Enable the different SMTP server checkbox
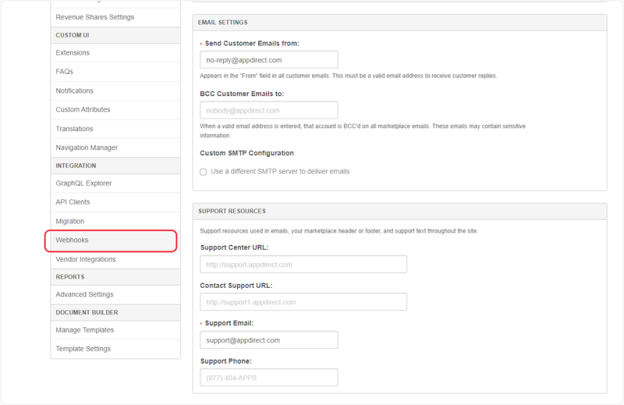 pyautogui.click(x=204, y=172)
